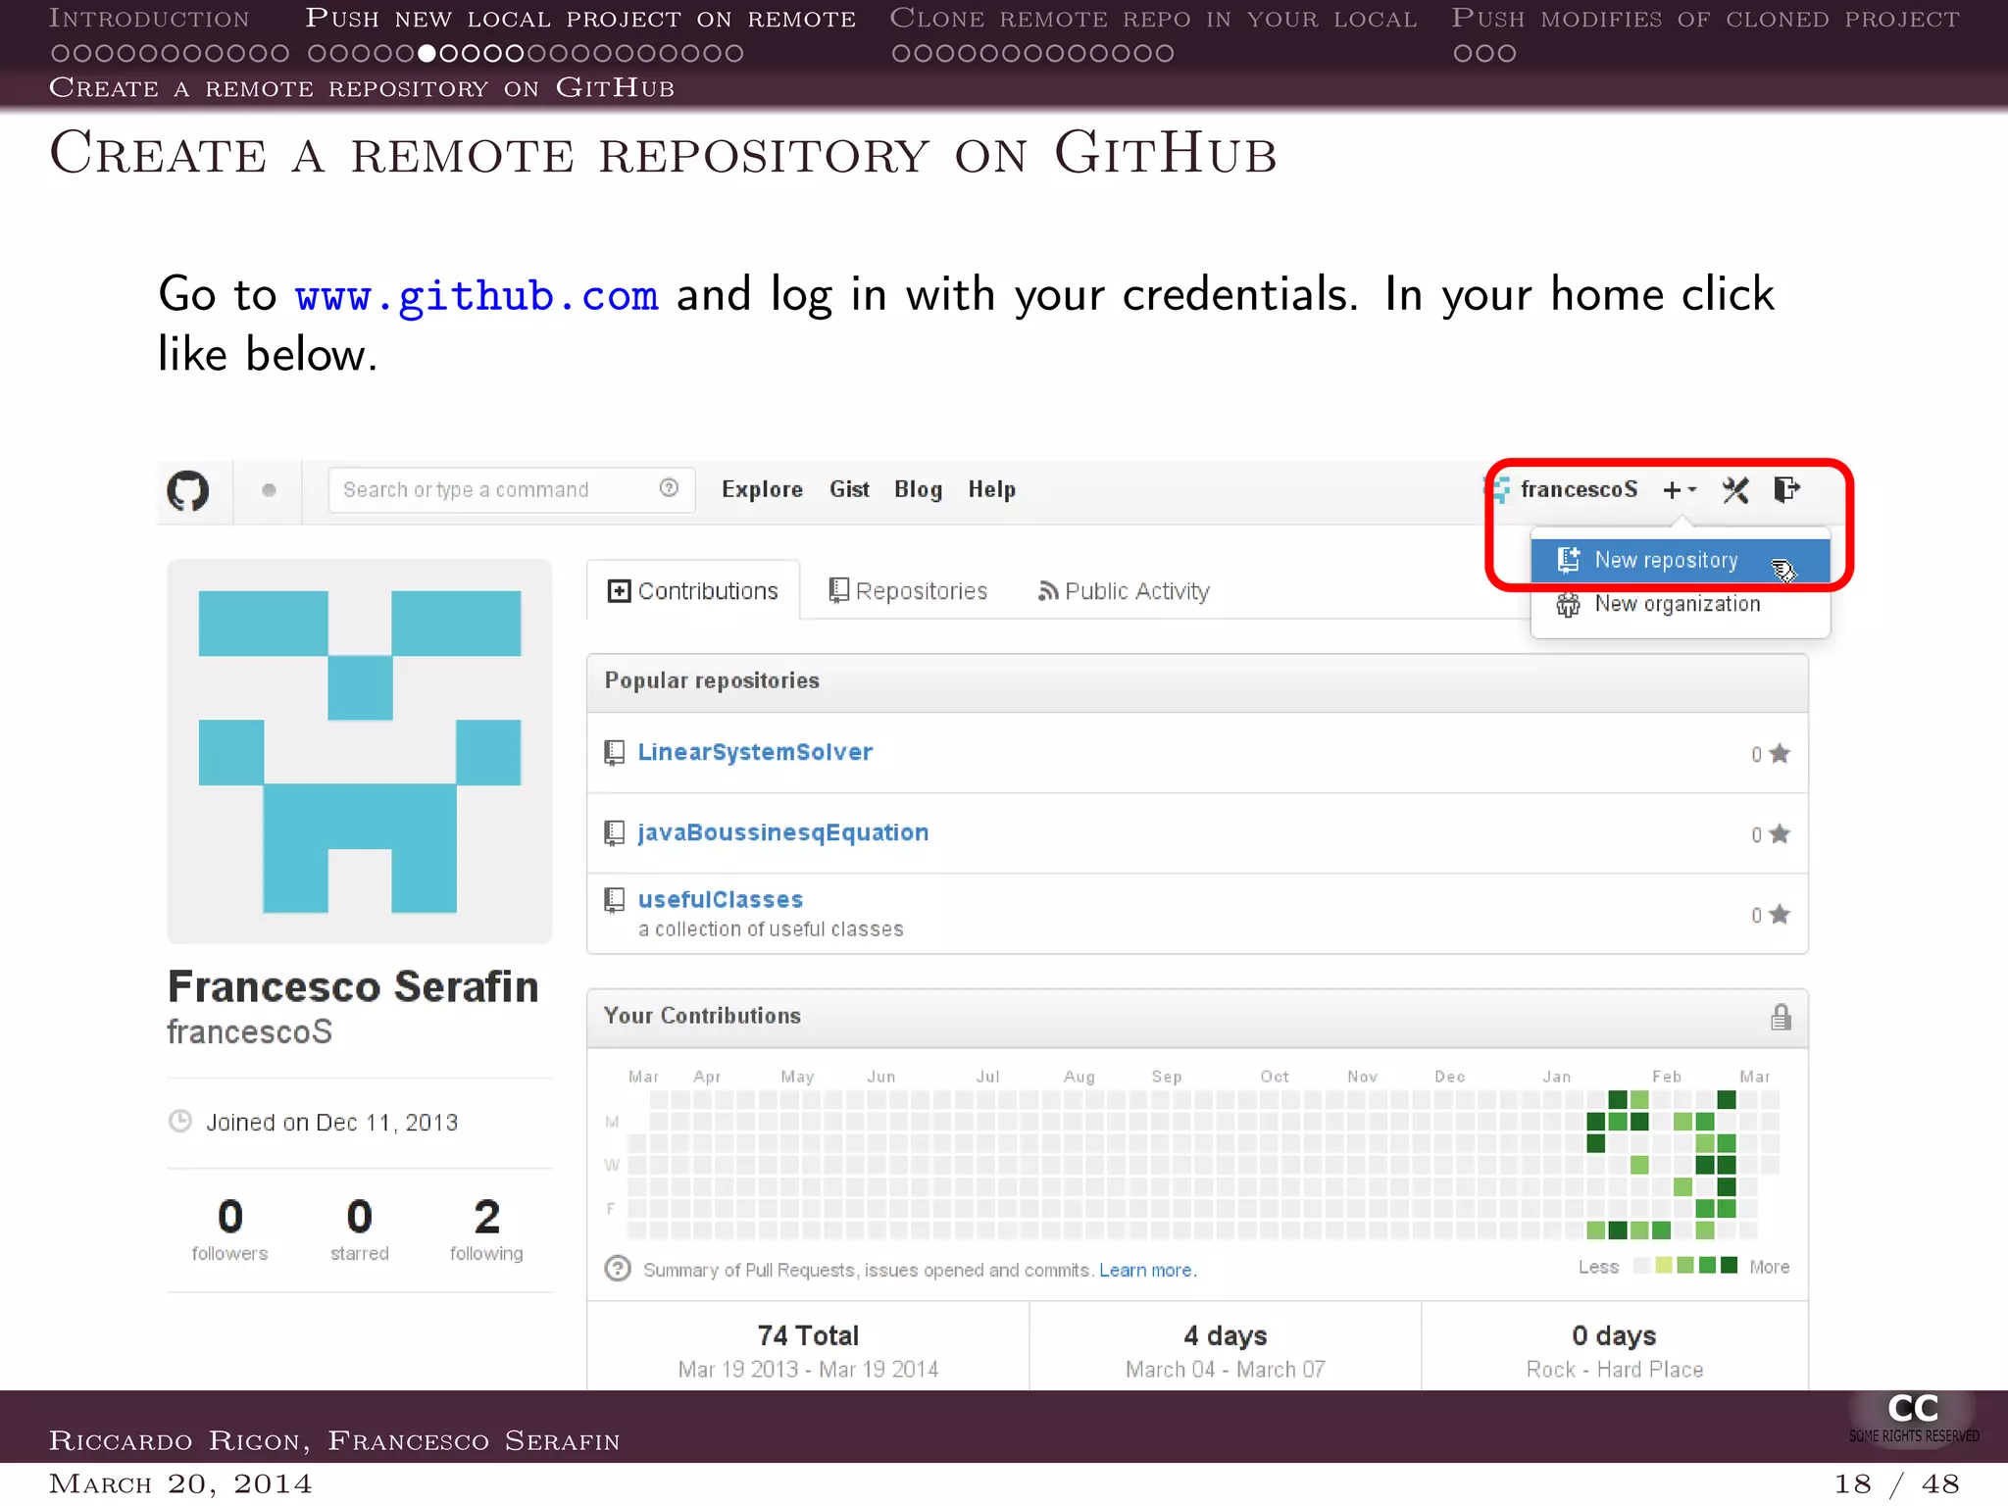The width and height of the screenshot is (2008, 1506).
Task: Open the LinearSystemSolver repository
Action: tap(755, 752)
